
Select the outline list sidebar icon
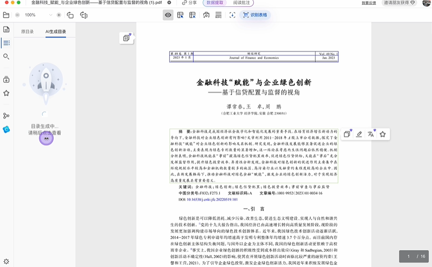coord(6,43)
